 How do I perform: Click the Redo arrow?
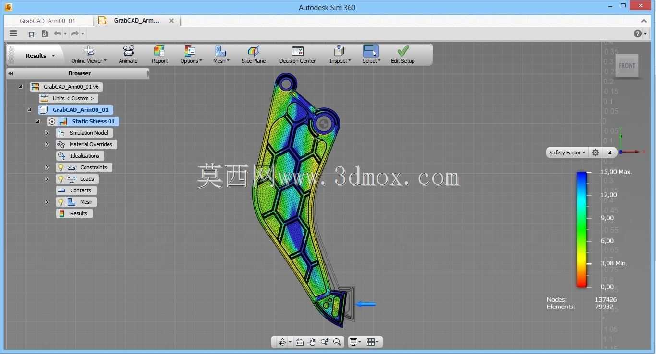(74, 34)
